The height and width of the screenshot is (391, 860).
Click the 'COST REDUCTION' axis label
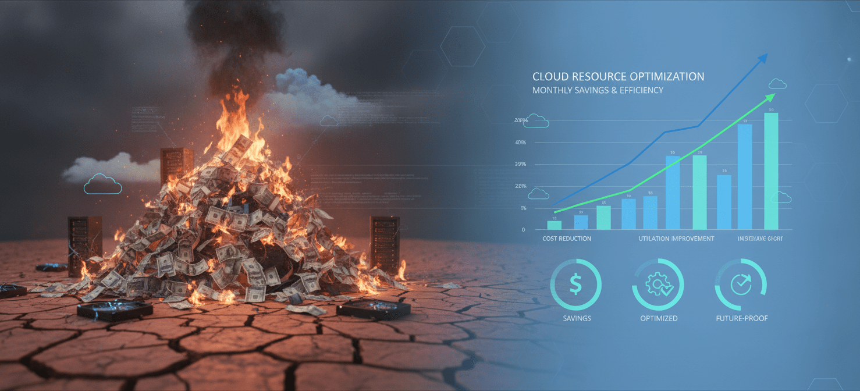(x=567, y=239)
